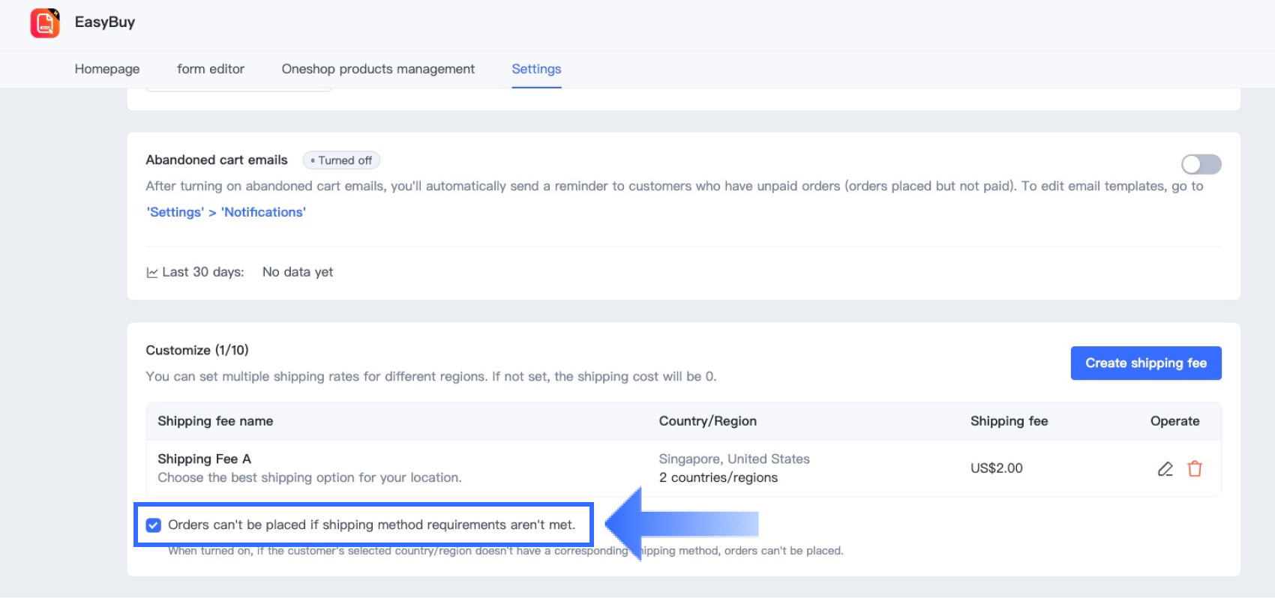The image size is (1275, 598).
Task: Enable the Abandoned cart emails switch
Action: tap(1201, 164)
